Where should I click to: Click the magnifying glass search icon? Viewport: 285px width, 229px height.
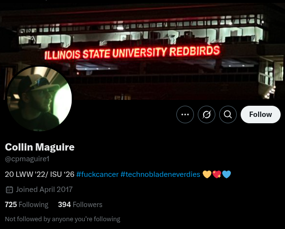(x=228, y=114)
